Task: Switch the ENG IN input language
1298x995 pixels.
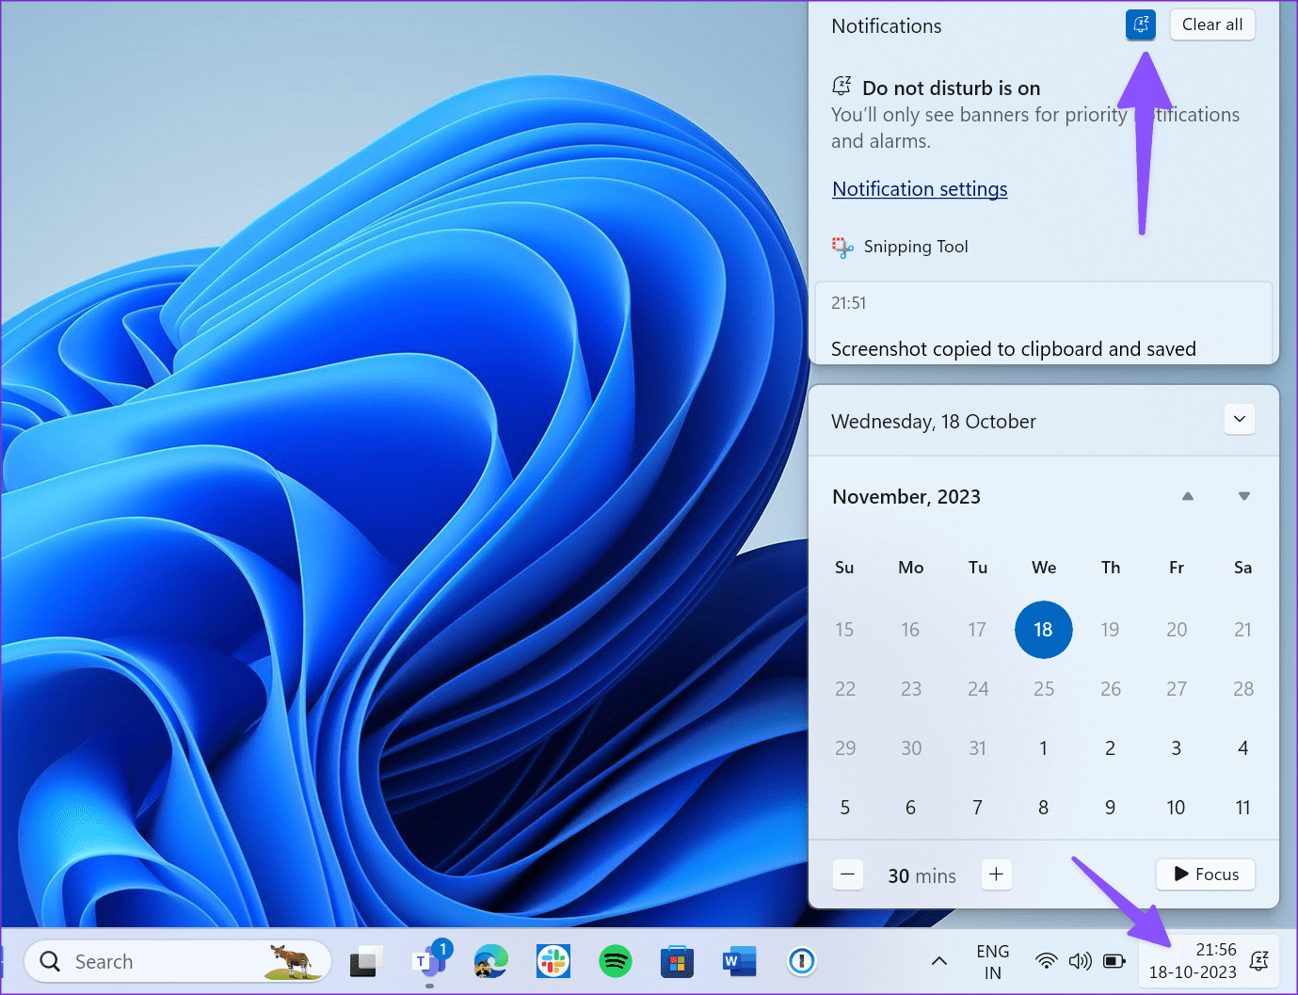Action: [x=992, y=961]
